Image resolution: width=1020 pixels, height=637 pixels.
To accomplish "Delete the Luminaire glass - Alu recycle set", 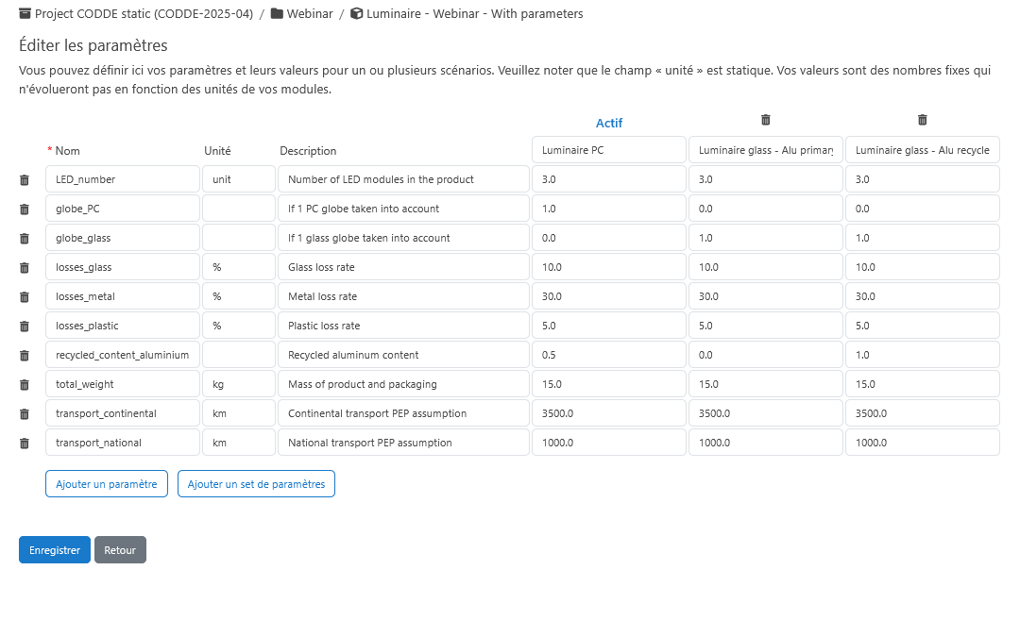I will 923,120.
